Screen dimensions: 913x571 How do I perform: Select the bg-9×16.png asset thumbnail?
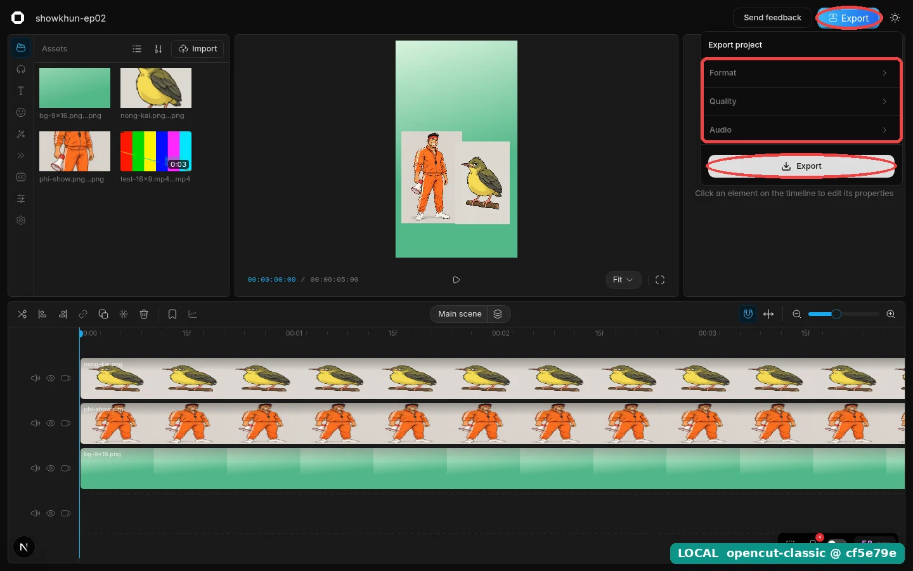(x=75, y=88)
